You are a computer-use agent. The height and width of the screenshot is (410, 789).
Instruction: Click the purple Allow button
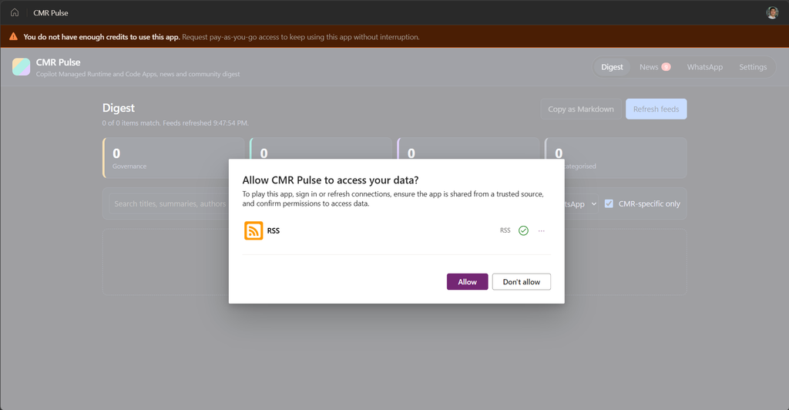tap(467, 282)
